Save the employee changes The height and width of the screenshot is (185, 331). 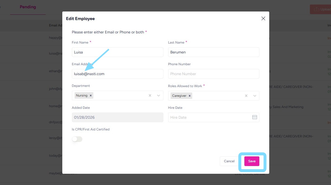point(252,161)
